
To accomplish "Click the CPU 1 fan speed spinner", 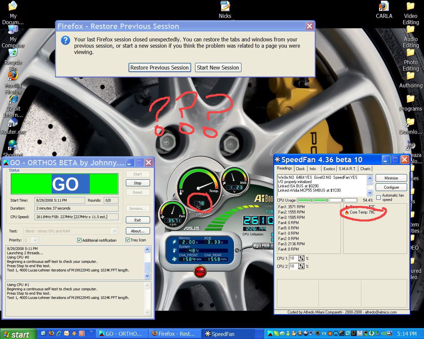I will [x=301, y=258].
